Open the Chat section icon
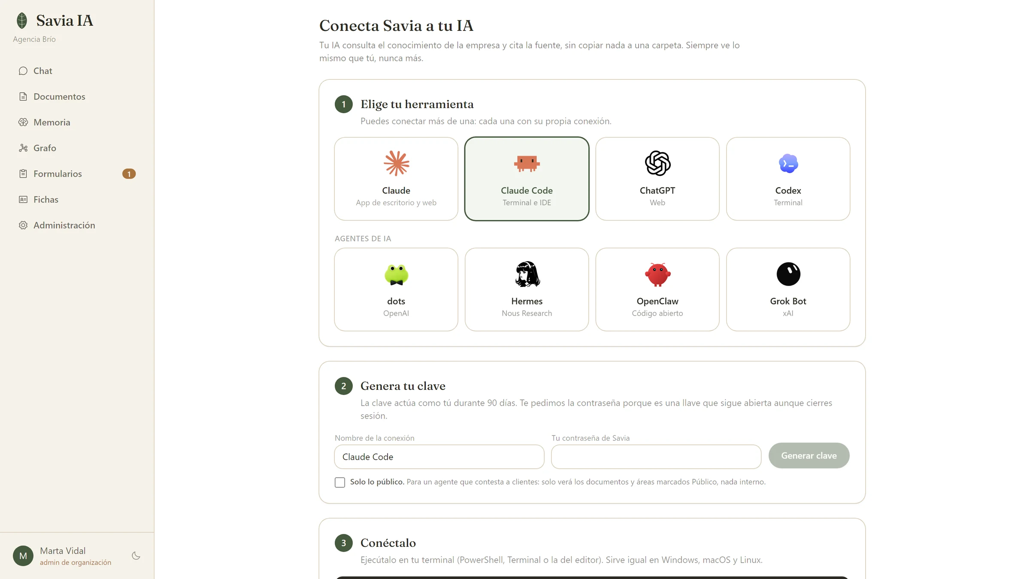The height and width of the screenshot is (579, 1030). [23, 71]
